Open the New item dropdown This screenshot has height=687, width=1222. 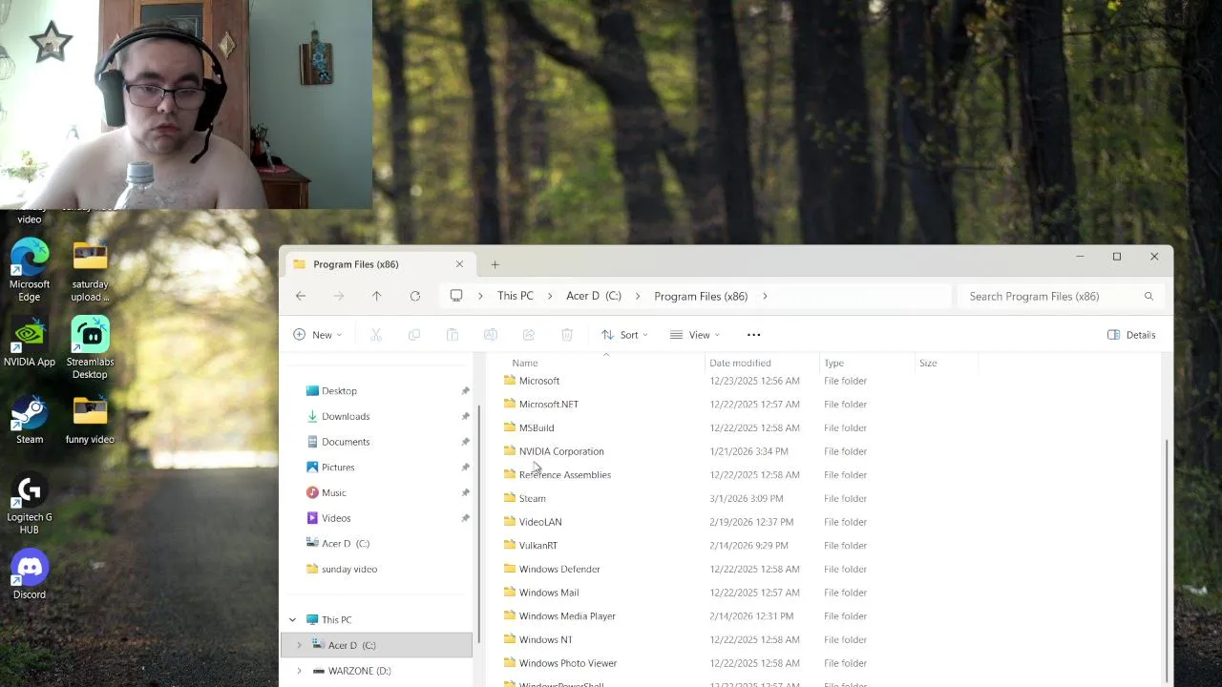click(x=317, y=335)
